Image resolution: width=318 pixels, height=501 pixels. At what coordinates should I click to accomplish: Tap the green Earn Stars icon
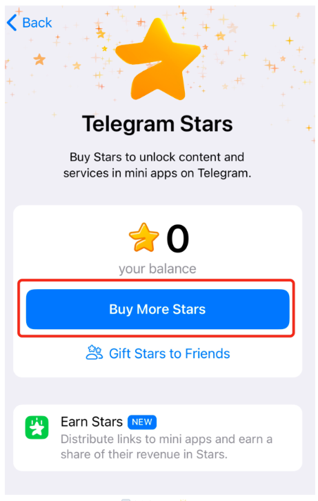tap(37, 428)
